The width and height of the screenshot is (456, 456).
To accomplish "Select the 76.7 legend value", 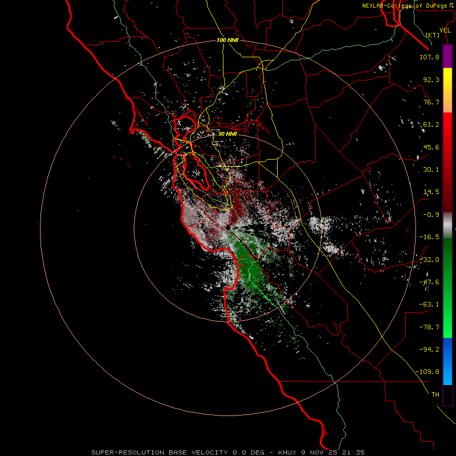I will pos(431,102).
